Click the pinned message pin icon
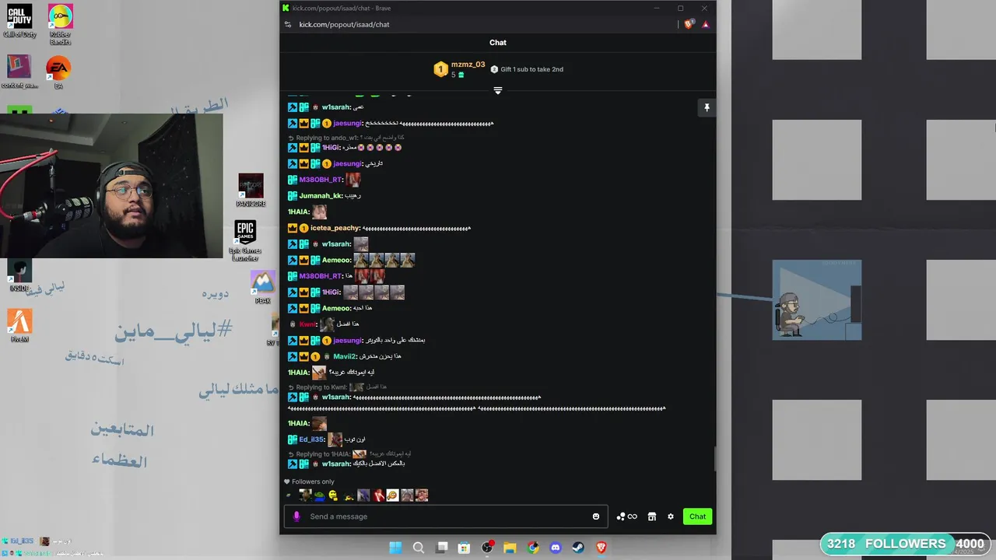 (707, 107)
